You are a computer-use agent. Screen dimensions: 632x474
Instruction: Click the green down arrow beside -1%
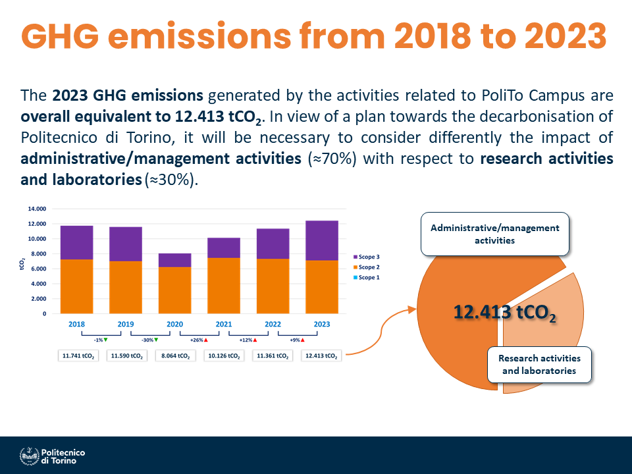(106, 340)
